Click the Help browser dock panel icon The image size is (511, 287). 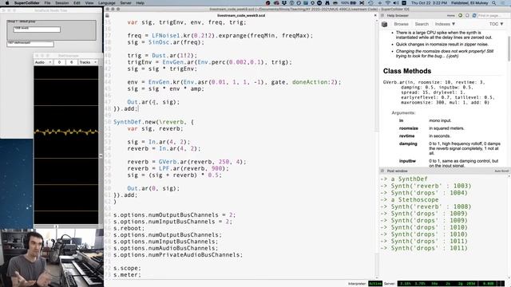[x=382, y=16]
